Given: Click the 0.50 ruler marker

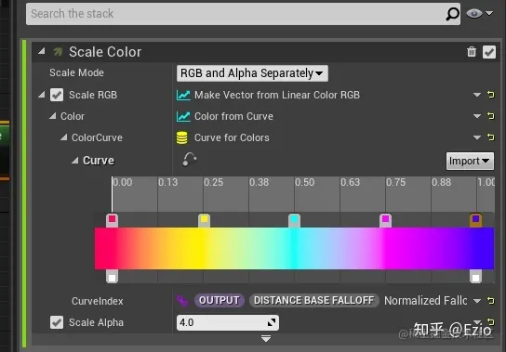Looking at the screenshot, I should pos(304,182).
